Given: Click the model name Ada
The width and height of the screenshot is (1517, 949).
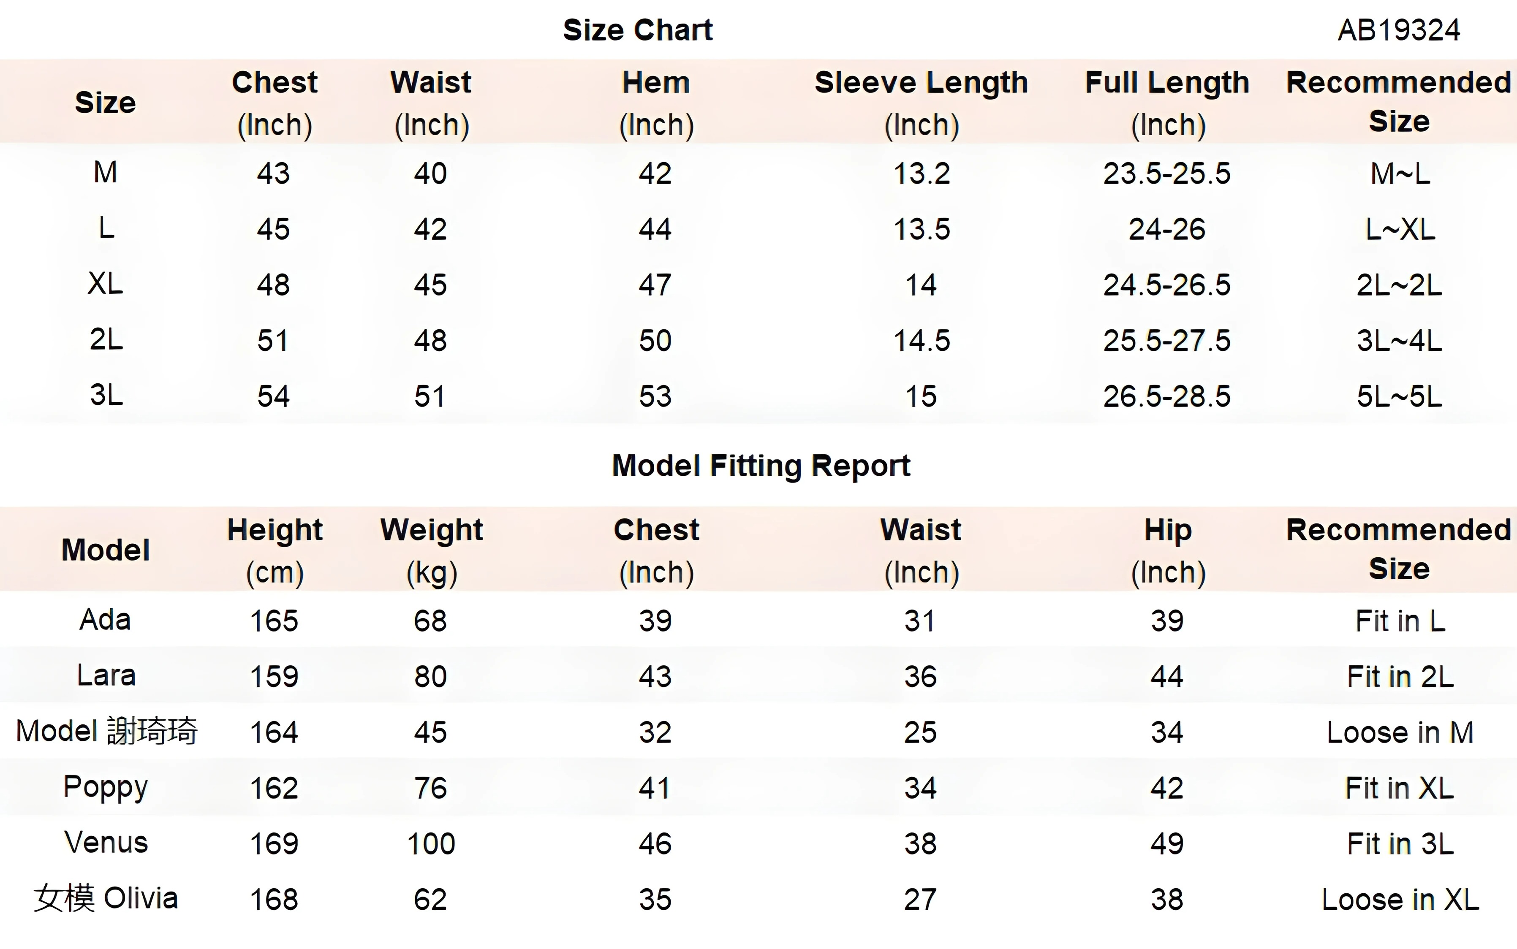Looking at the screenshot, I should point(106,620).
